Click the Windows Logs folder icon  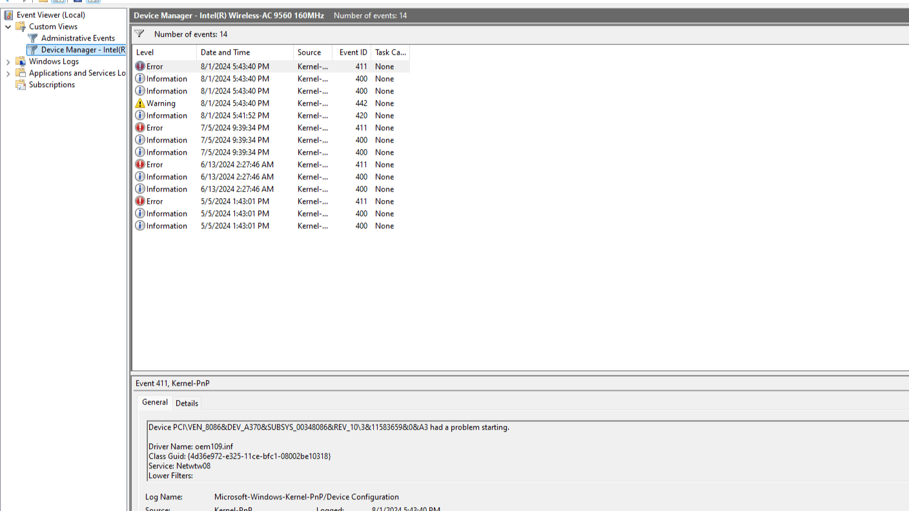pyautogui.click(x=21, y=61)
